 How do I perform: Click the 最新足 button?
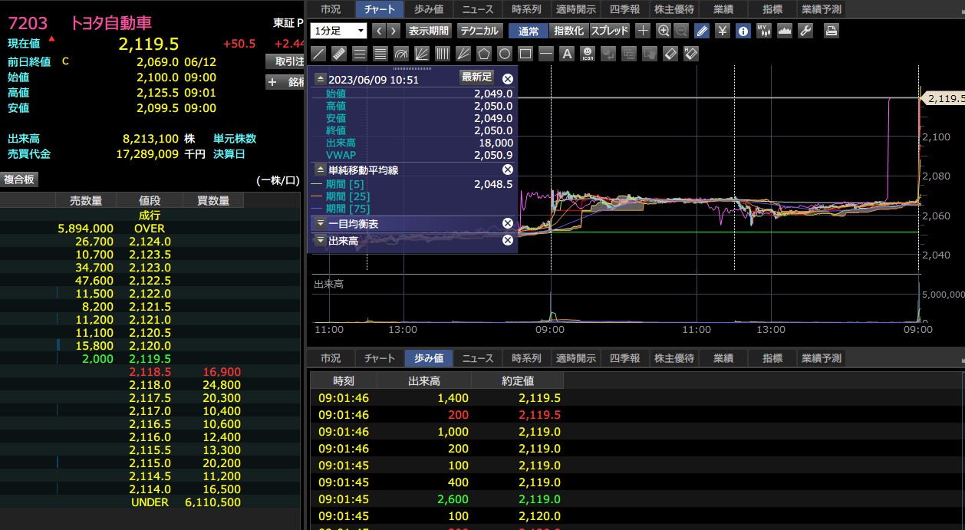click(476, 77)
